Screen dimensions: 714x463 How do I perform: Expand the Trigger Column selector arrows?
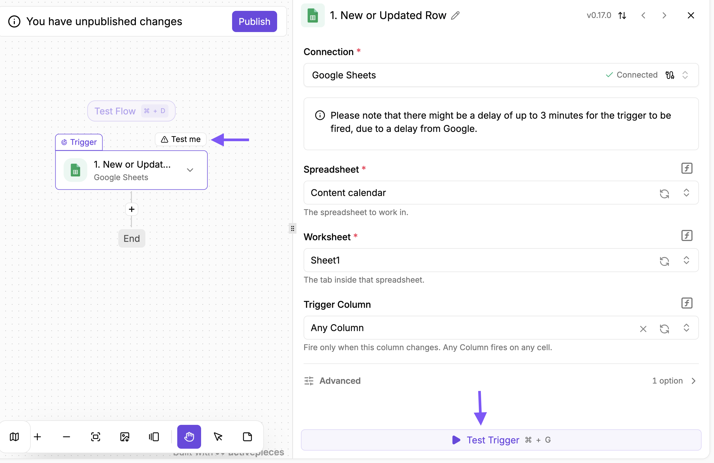point(686,327)
